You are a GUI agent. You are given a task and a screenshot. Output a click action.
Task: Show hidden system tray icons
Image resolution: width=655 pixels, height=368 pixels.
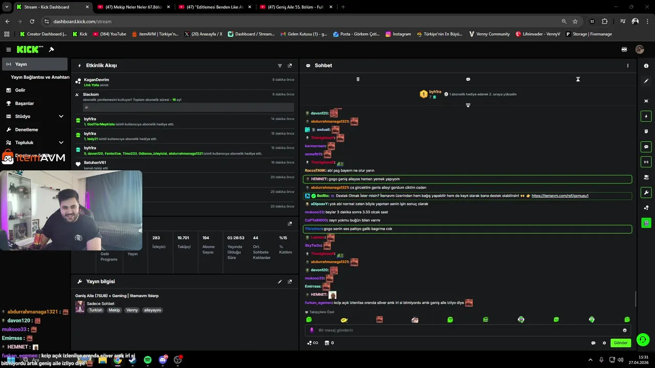point(590,360)
